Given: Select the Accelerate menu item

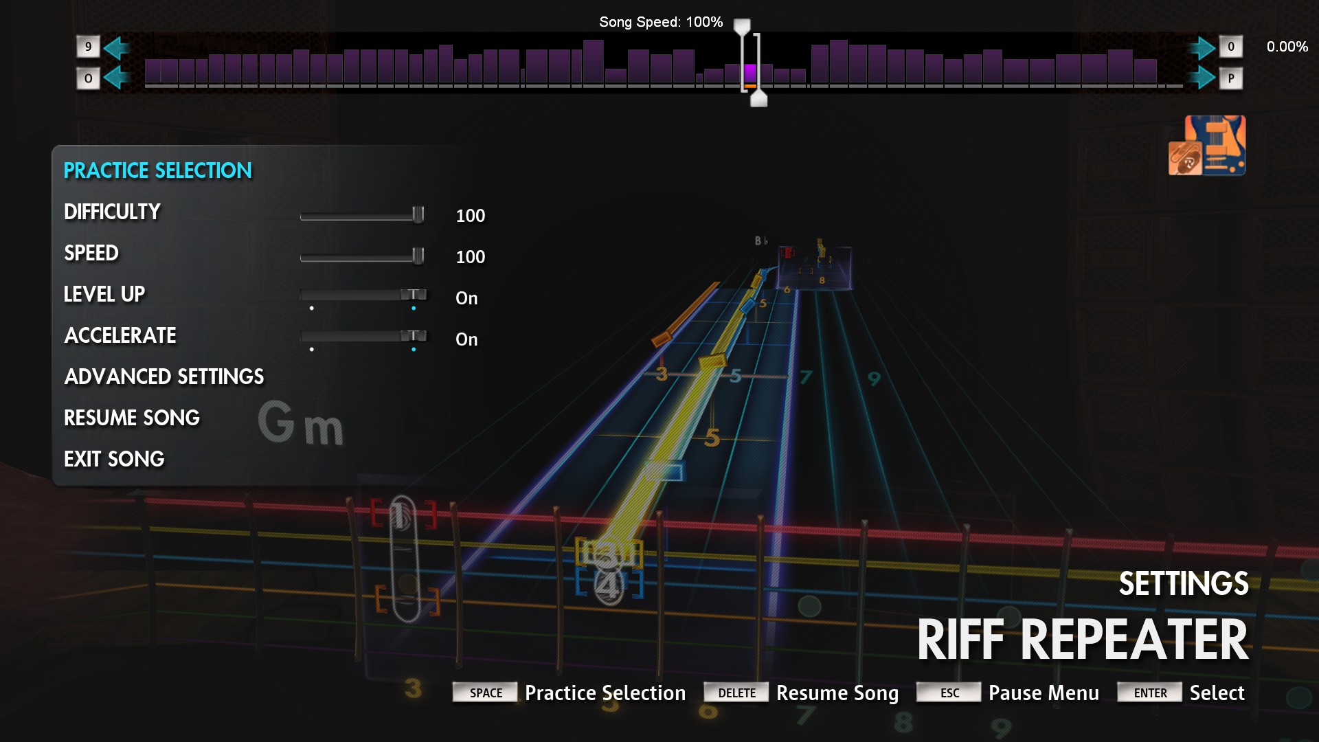Looking at the screenshot, I should (120, 336).
